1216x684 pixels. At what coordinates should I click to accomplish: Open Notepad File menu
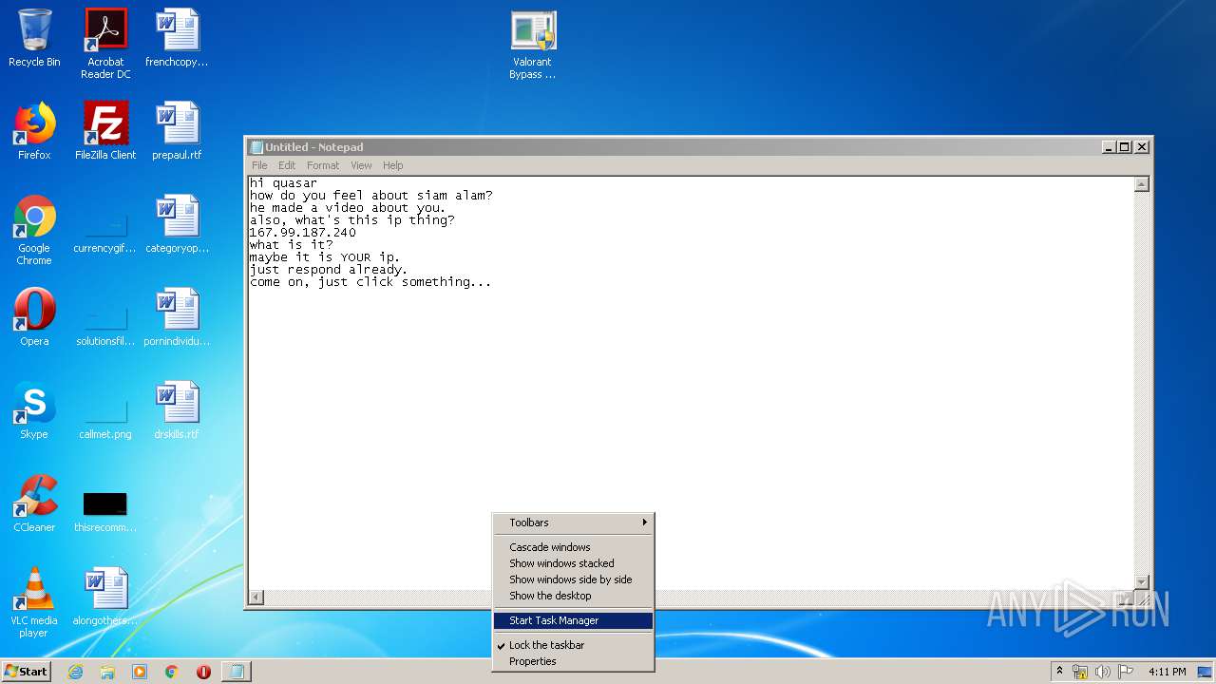(259, 165)
